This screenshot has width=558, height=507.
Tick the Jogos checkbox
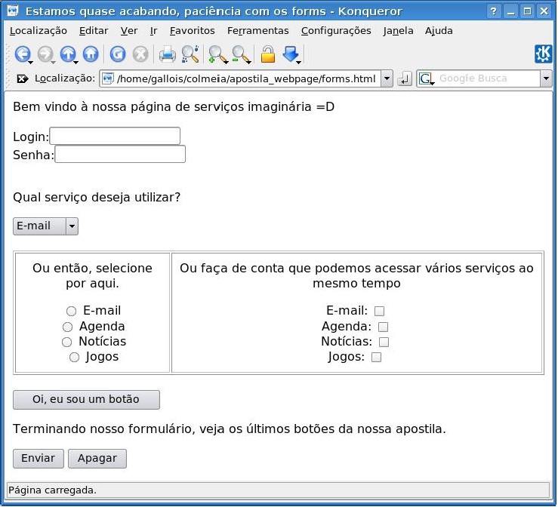376,358
